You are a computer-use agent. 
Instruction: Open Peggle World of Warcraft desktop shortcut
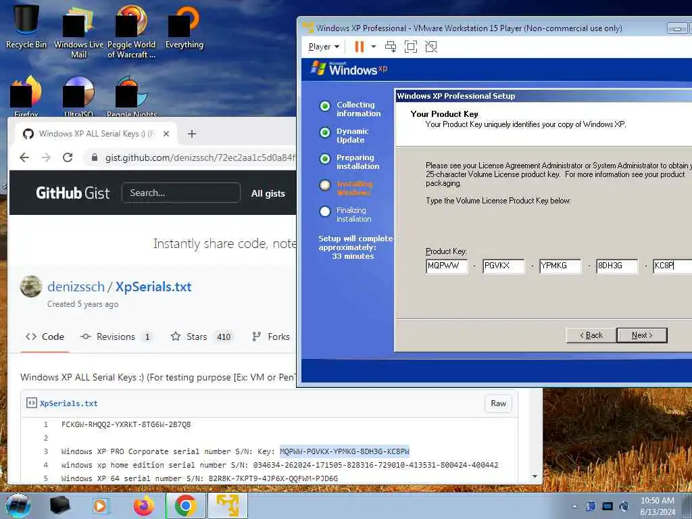(x=131, y=31)
